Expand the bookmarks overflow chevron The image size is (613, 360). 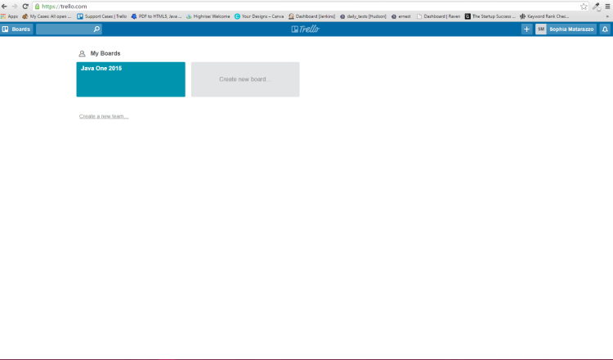[x=607, y=16]
